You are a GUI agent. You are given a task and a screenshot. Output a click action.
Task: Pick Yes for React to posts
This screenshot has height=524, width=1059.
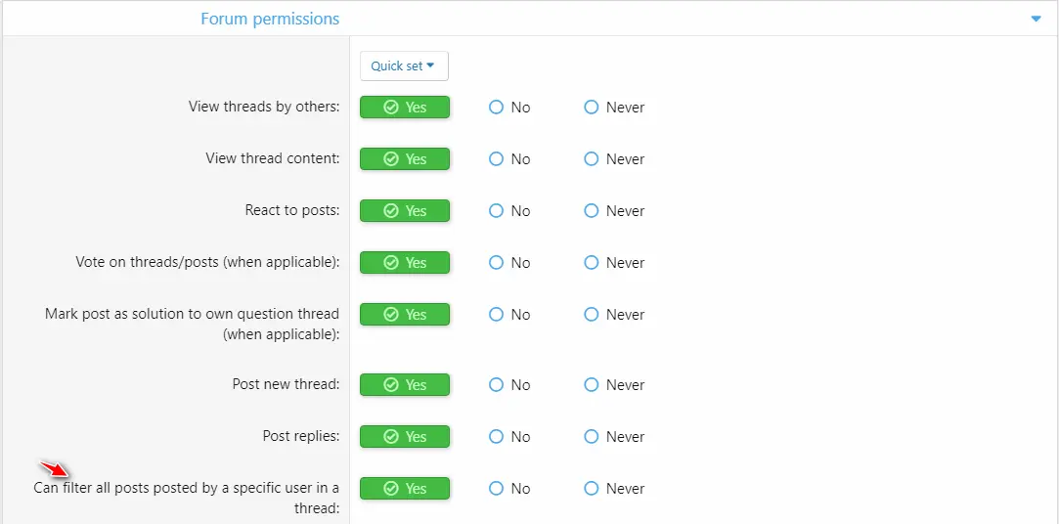point(405,211)
